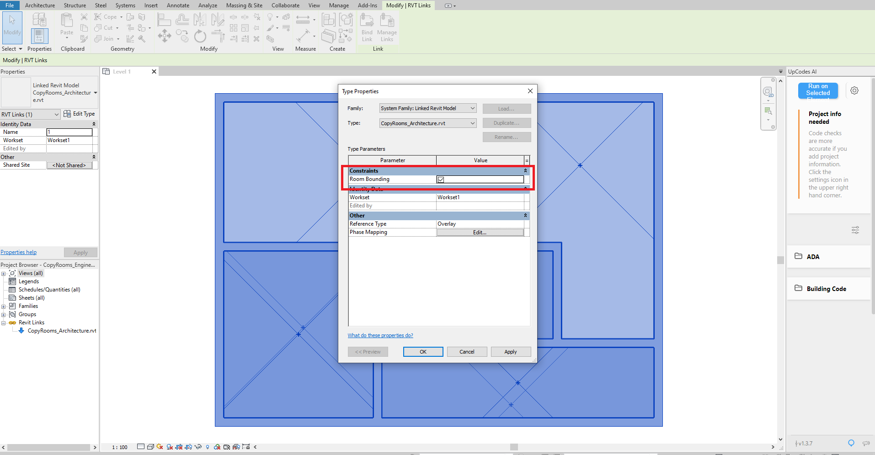
Task: Click the 1:100 scale control
Action: [119, 447]
